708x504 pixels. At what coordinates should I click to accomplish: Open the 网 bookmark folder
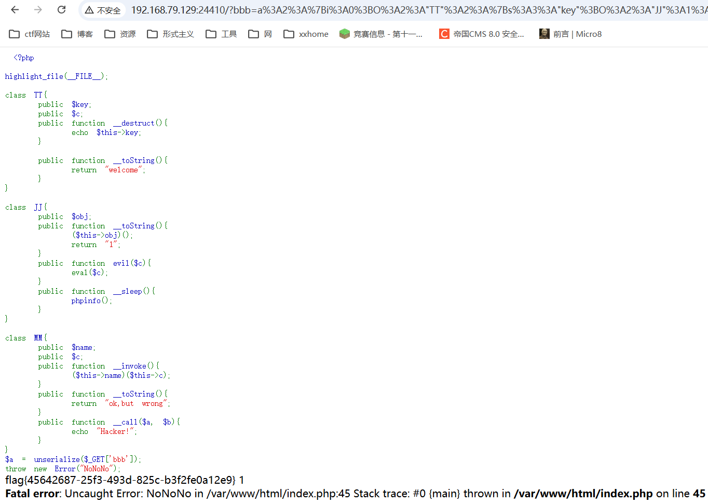[260, 34]
